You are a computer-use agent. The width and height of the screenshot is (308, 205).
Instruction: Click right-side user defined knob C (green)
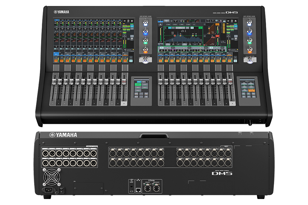coord(250,40)
